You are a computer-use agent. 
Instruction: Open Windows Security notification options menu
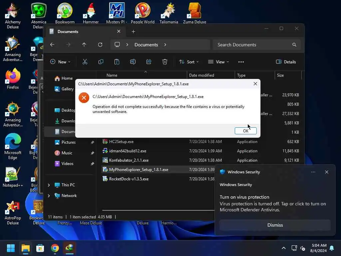pyautogui.click(x=313, y=172)
